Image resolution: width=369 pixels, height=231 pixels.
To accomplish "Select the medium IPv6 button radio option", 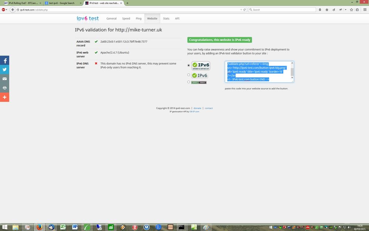I will (x=189, y=75).
